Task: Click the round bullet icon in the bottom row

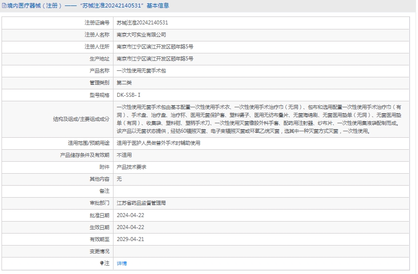Action: (101, 263)
